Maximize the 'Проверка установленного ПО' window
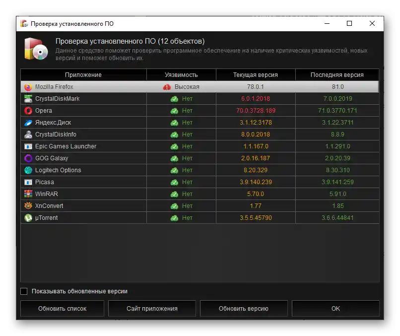Viewport: 400px width, 336px height. pos(349,23)
